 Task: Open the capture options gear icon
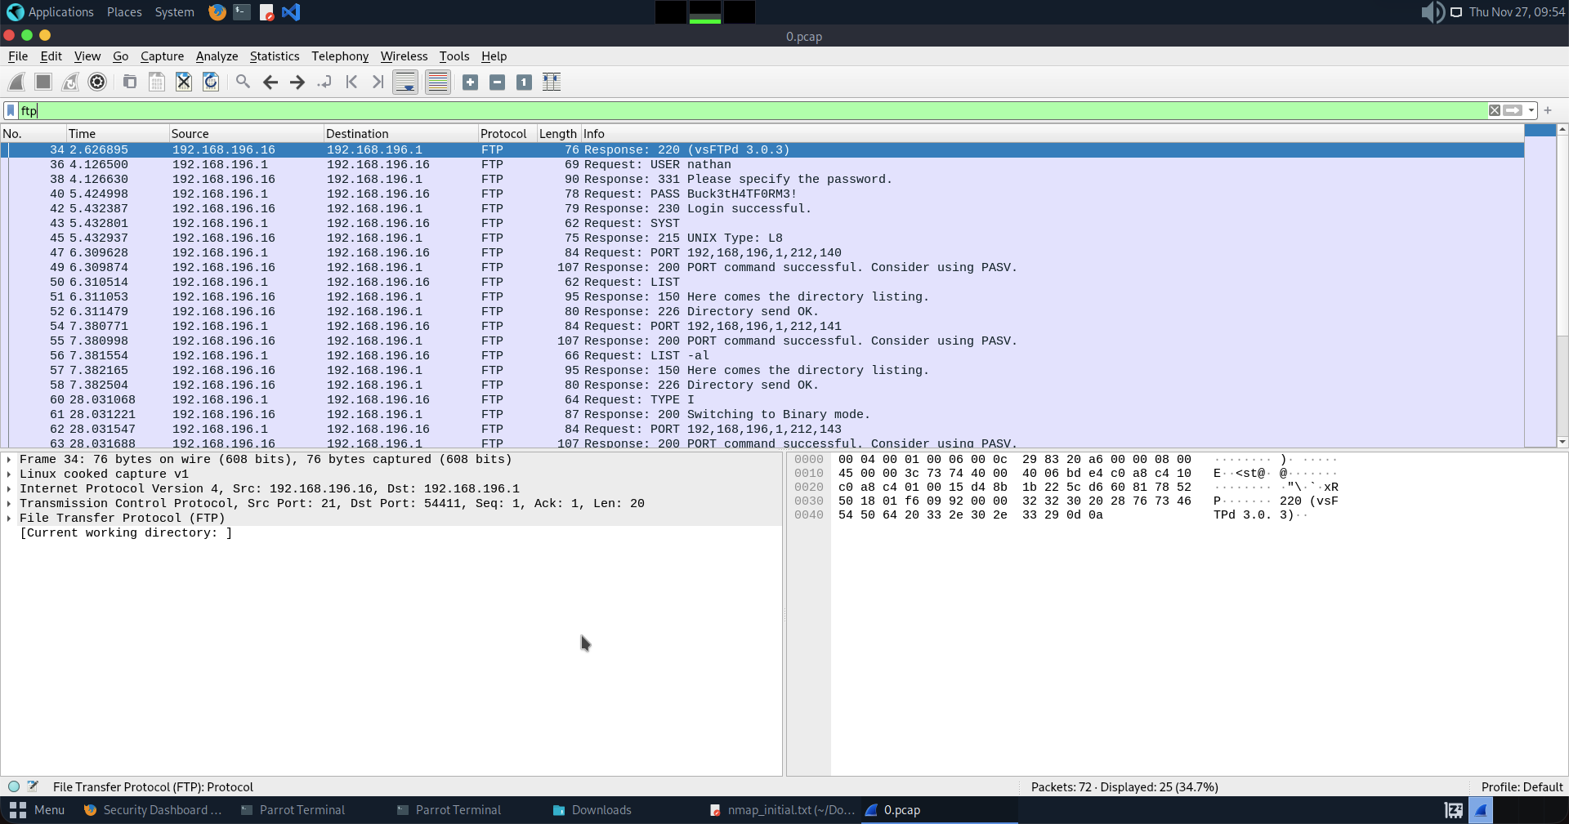click(97, 82)
